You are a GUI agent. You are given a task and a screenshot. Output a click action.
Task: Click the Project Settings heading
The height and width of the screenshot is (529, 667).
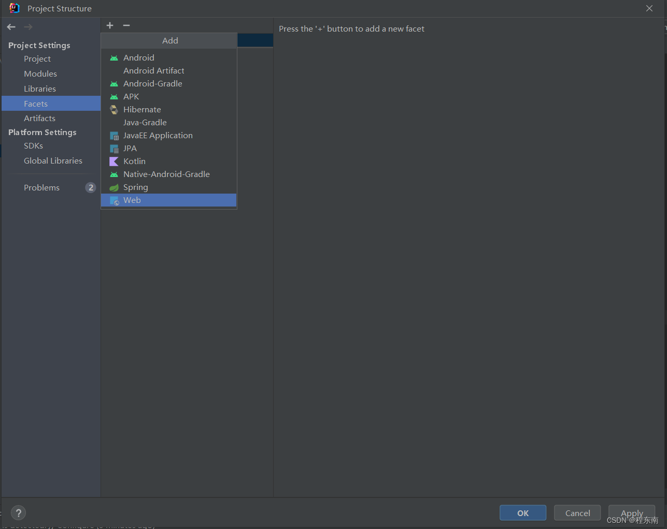click(x=39, y=46)
